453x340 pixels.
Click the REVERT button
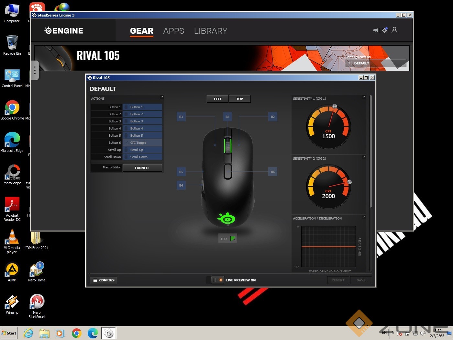pyautogui.click(x=338, y=280)
